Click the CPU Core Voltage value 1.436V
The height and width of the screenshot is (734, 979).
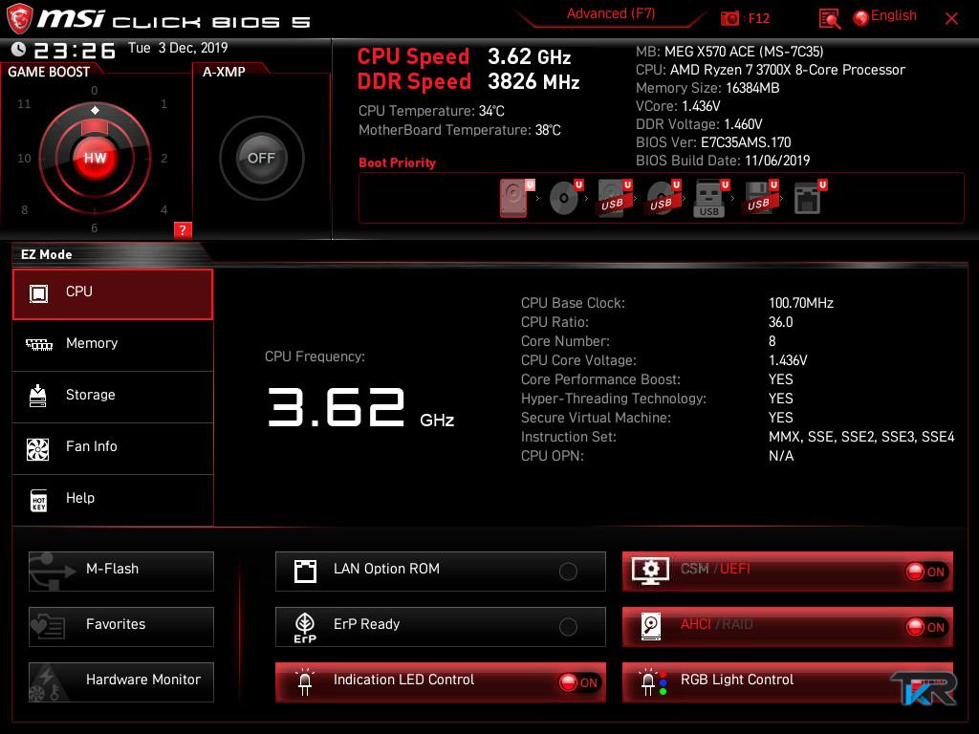coord(788,360)
